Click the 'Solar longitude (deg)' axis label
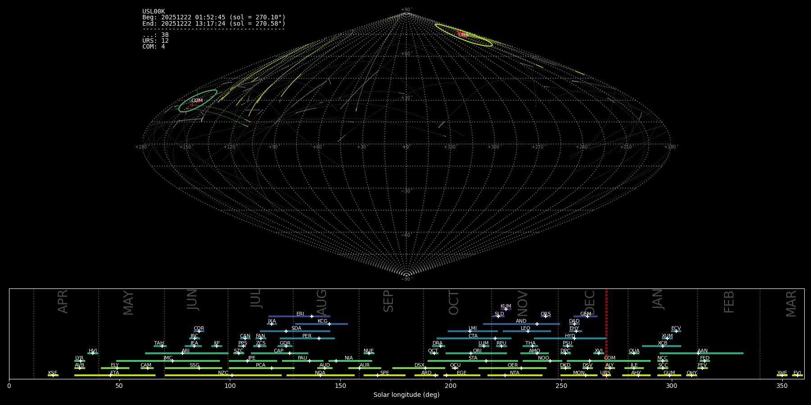 point(406,395)
